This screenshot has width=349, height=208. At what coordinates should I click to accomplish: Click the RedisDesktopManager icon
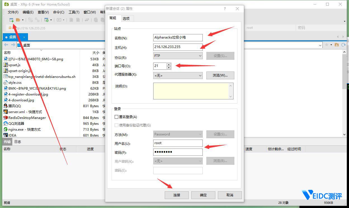[x=5, y=118]
